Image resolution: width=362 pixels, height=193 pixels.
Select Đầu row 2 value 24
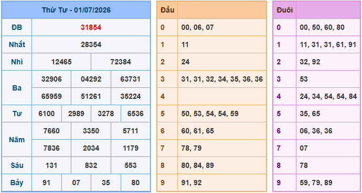tap(185, 62)
